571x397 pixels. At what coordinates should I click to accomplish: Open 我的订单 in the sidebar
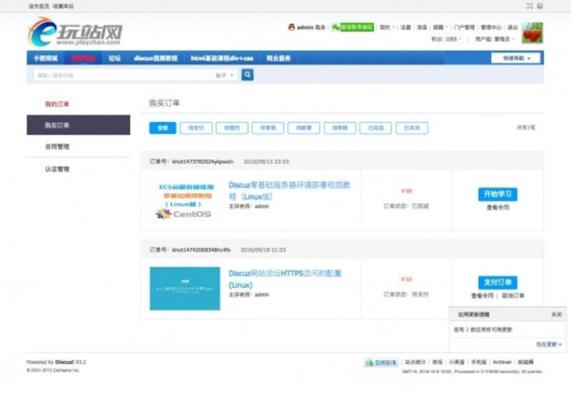(57, 104)
